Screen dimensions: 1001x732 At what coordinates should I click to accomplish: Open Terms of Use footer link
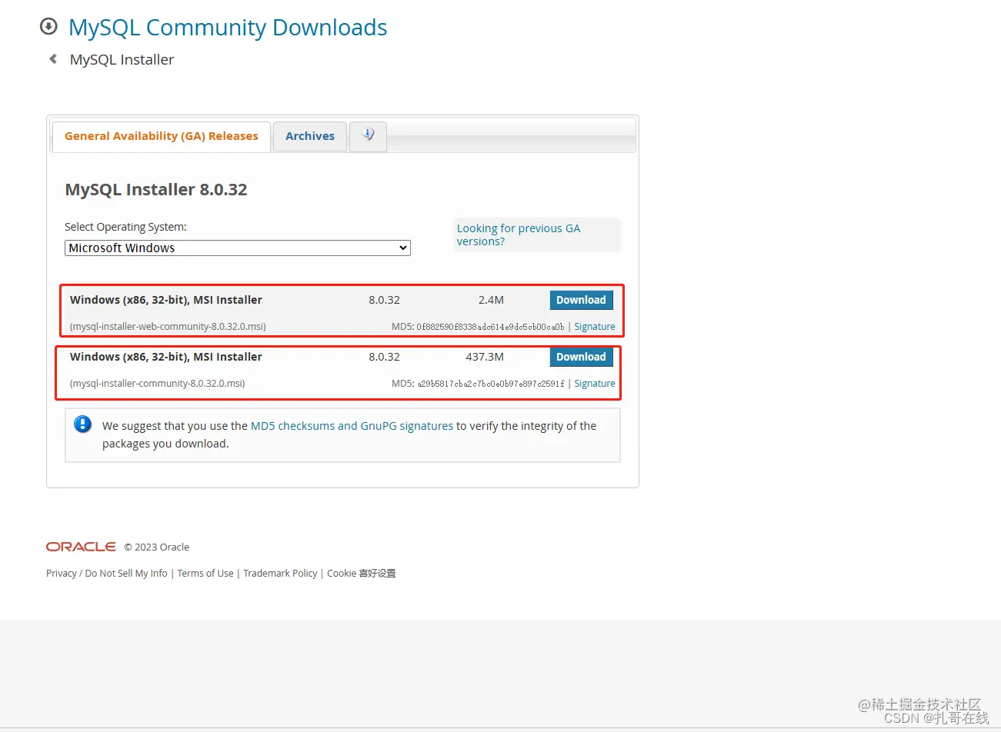click(205, 574)
